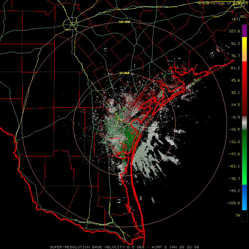Click the Super-Resolution Base Velocity caption text
Image resolution: width=249 pixels, height=249 pixels.
pyautogui.click(x=124, y=247)
